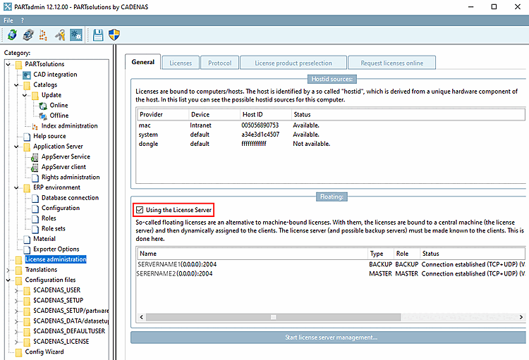Click the offline catalog install toolbar icon
Screen dimensions: 529x360
click(28, 35)
